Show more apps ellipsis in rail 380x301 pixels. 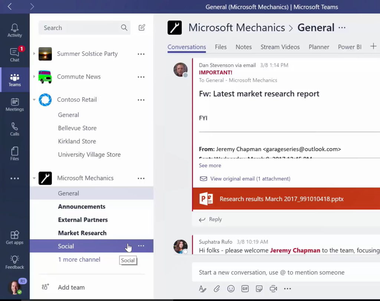[14, 178]
